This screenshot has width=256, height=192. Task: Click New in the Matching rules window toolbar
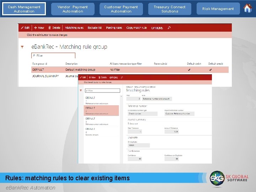[x=92, y=78]
